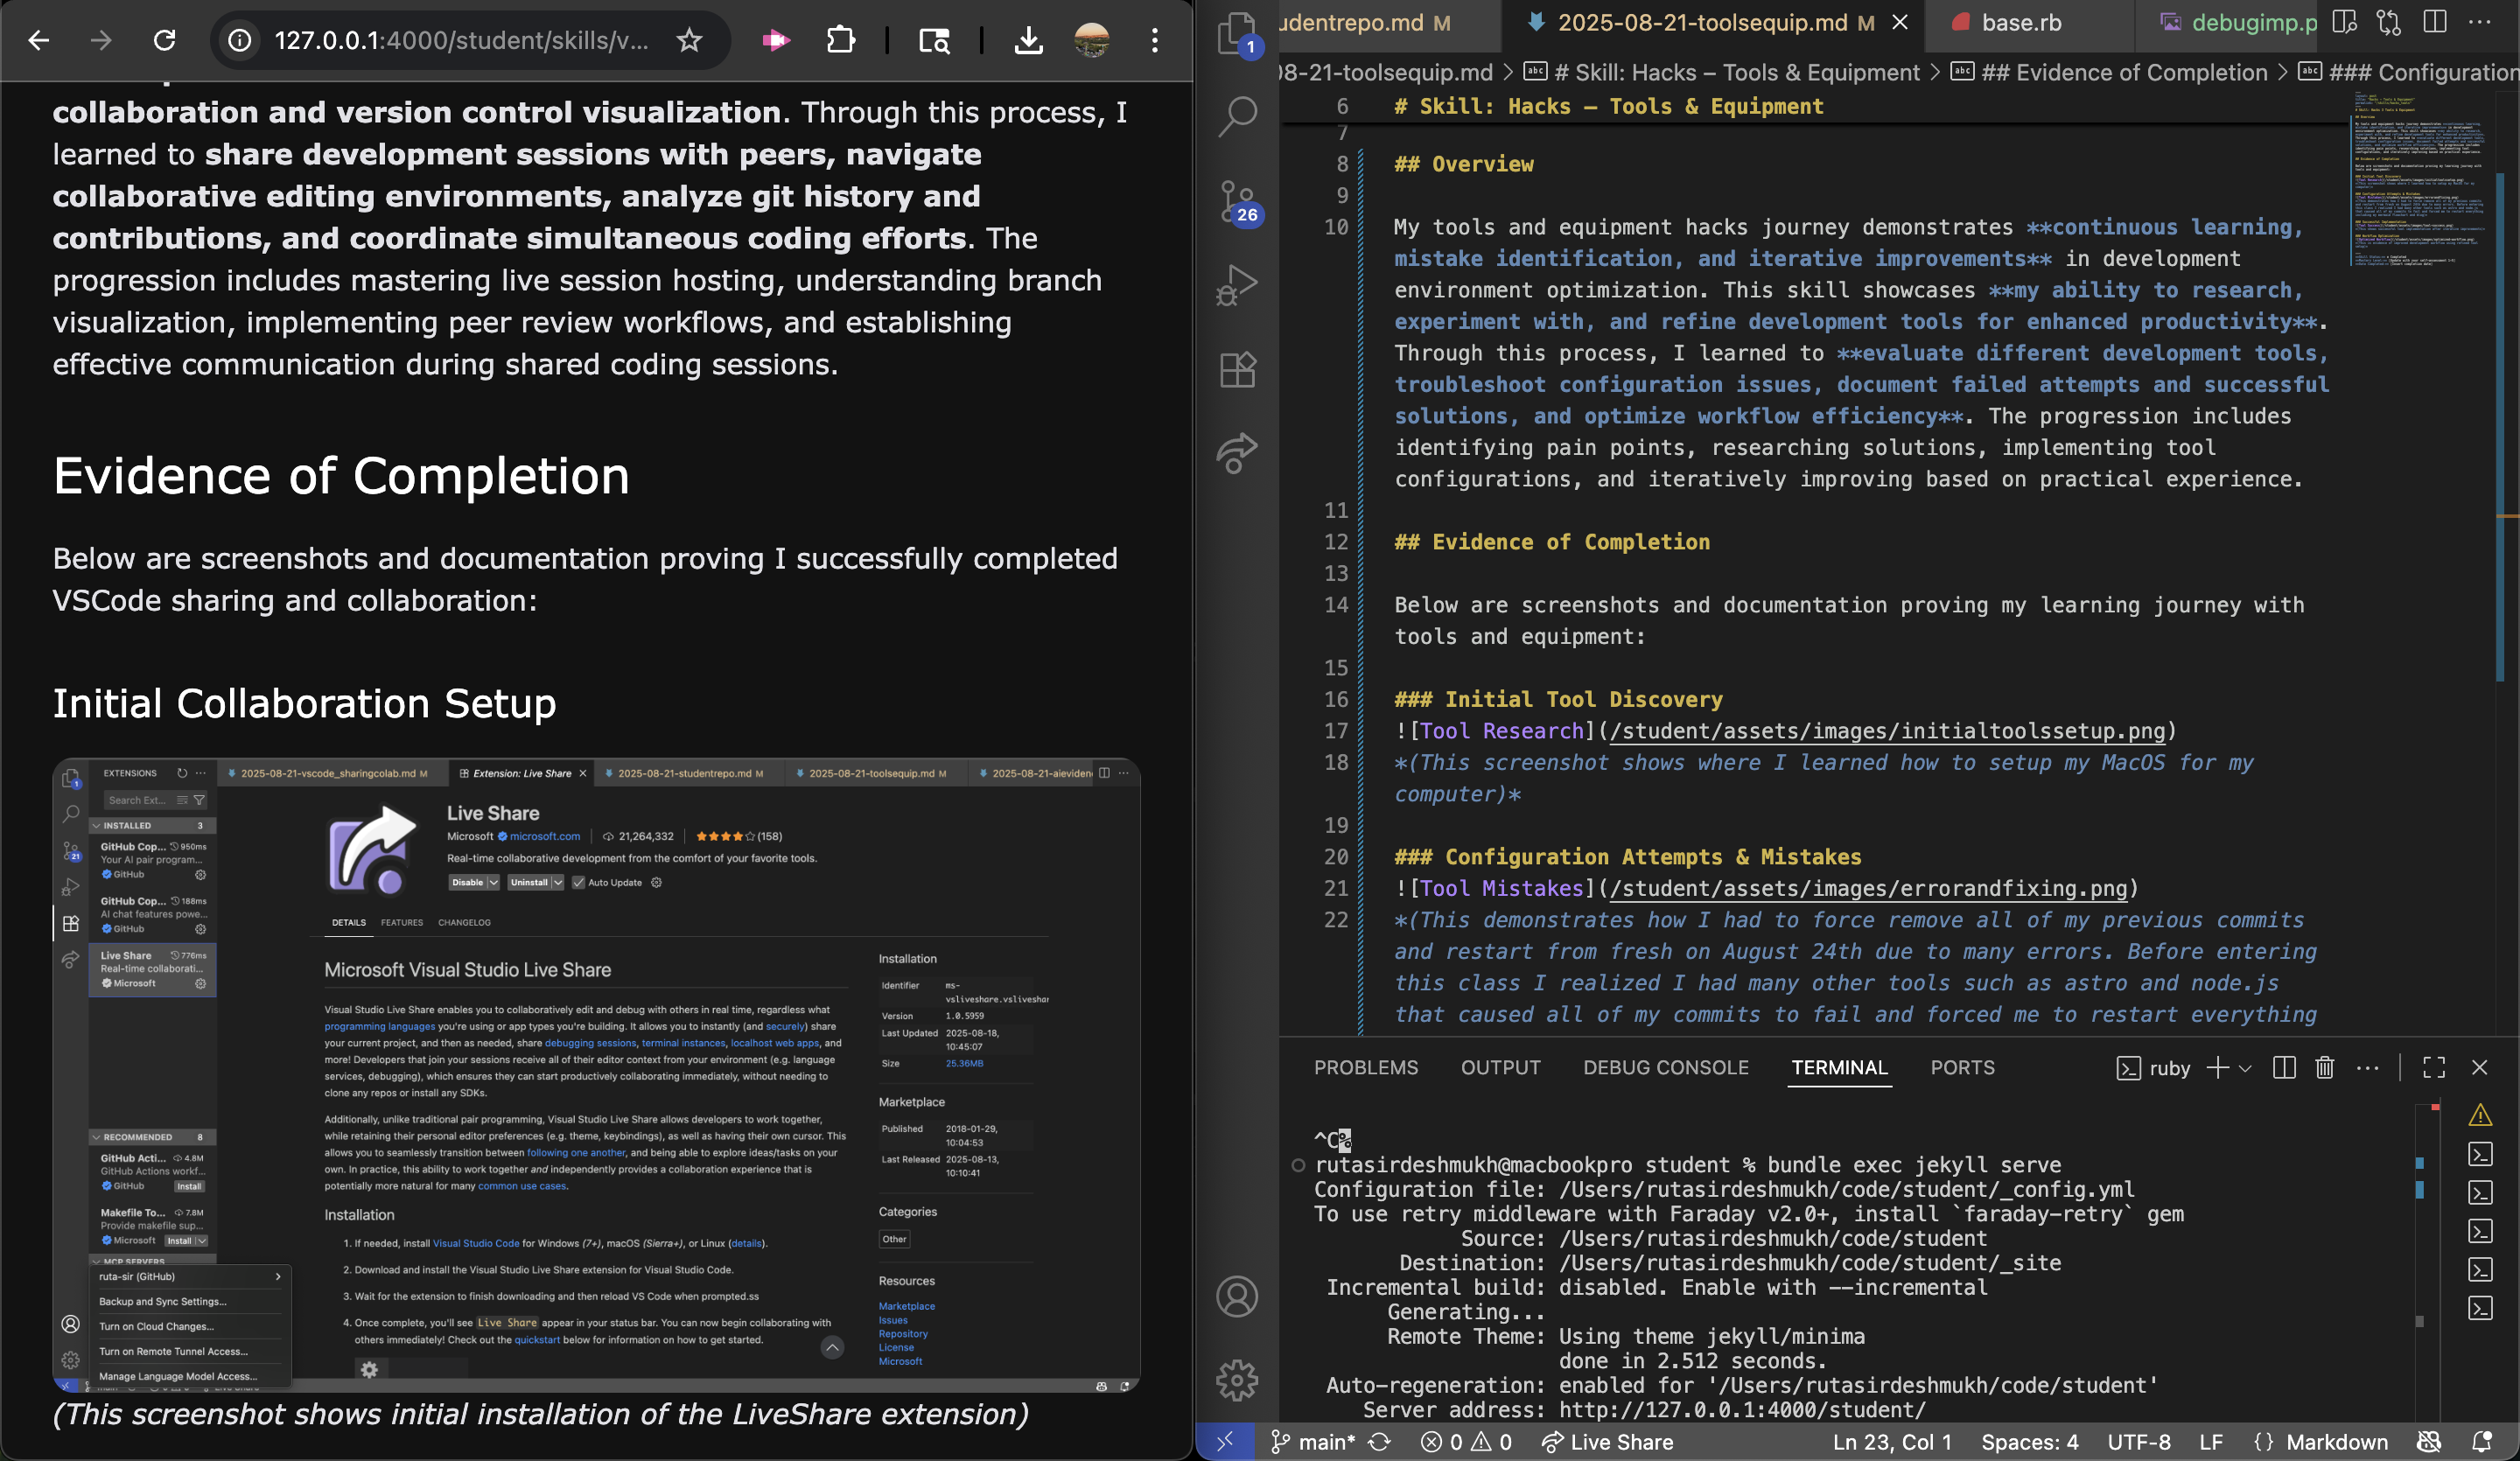
Task: Open browser Extensions puzzle icon
Action: [x=841, y=40]
